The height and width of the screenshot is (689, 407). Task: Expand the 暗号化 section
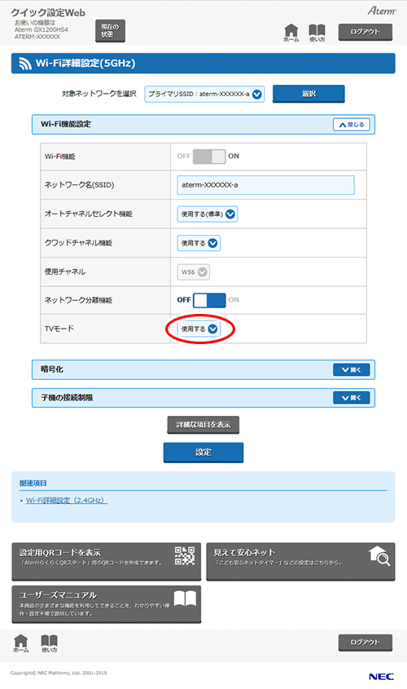point(352,370)
